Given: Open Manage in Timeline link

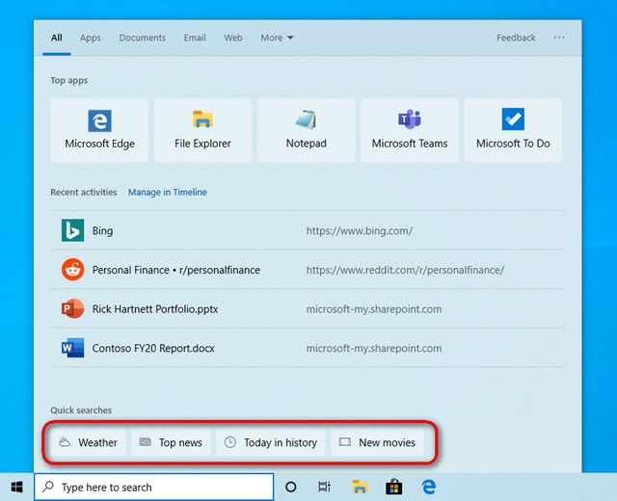Looking at the screenshot, I should click(x=168, y=193).
